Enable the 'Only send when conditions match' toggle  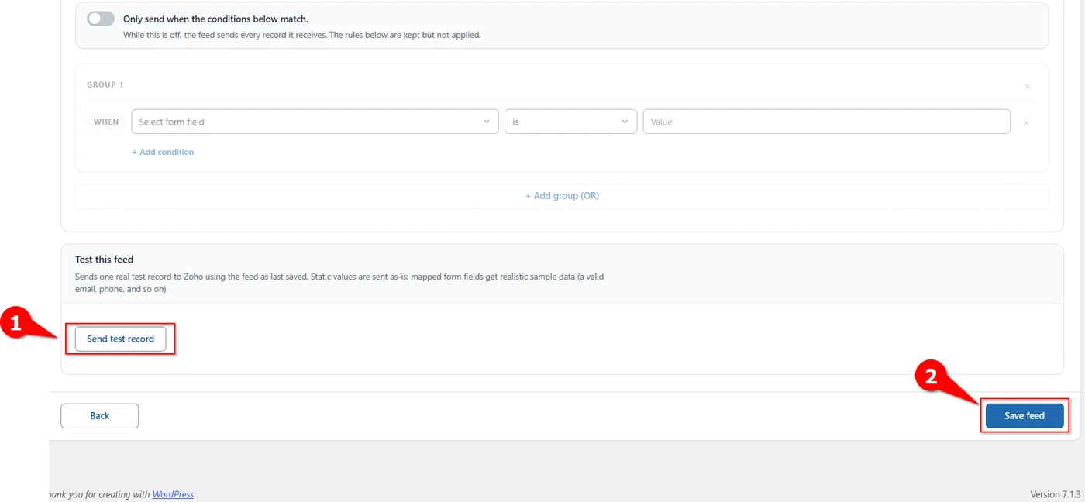(x=101, y=19)
